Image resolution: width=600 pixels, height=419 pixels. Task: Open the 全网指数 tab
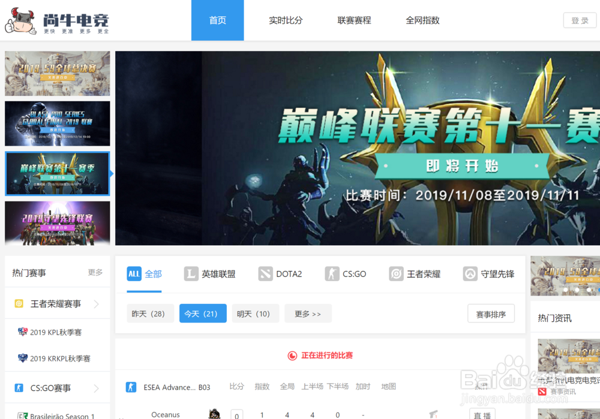422,20
